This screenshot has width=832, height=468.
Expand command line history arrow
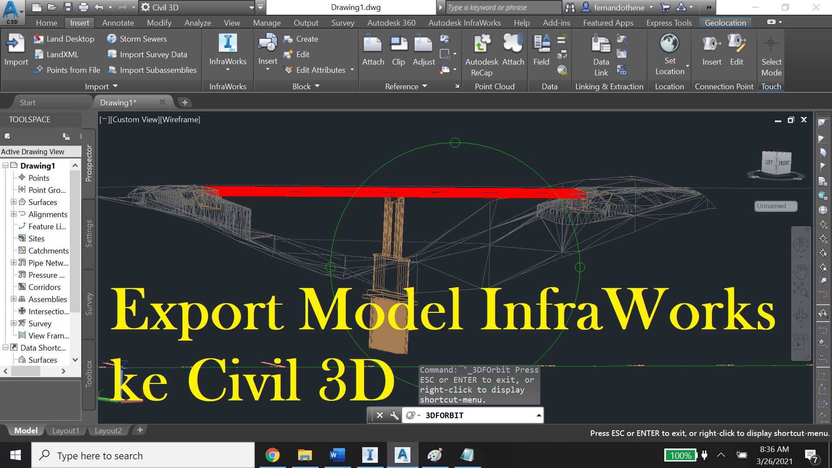(539, 415)
